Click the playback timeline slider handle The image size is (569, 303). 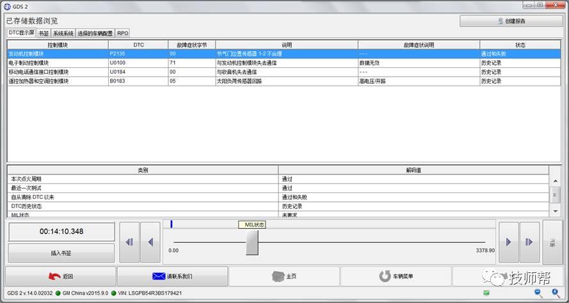[x=252, y=242]
